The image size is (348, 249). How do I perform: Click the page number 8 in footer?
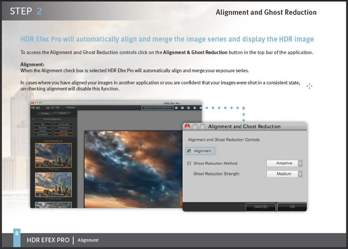pos(17,233)
